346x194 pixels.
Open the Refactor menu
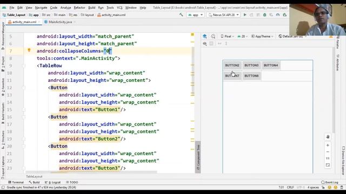(79, 8)
